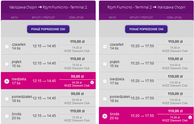Screen dimensions: 194x124
Task: Click 119,00 zł price for outbound czwartek
Action: coord(77,42)
